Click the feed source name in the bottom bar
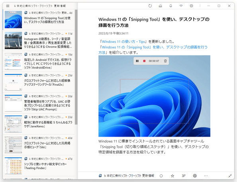This screenshot has height=182, width=237. [x=129, y=176]
